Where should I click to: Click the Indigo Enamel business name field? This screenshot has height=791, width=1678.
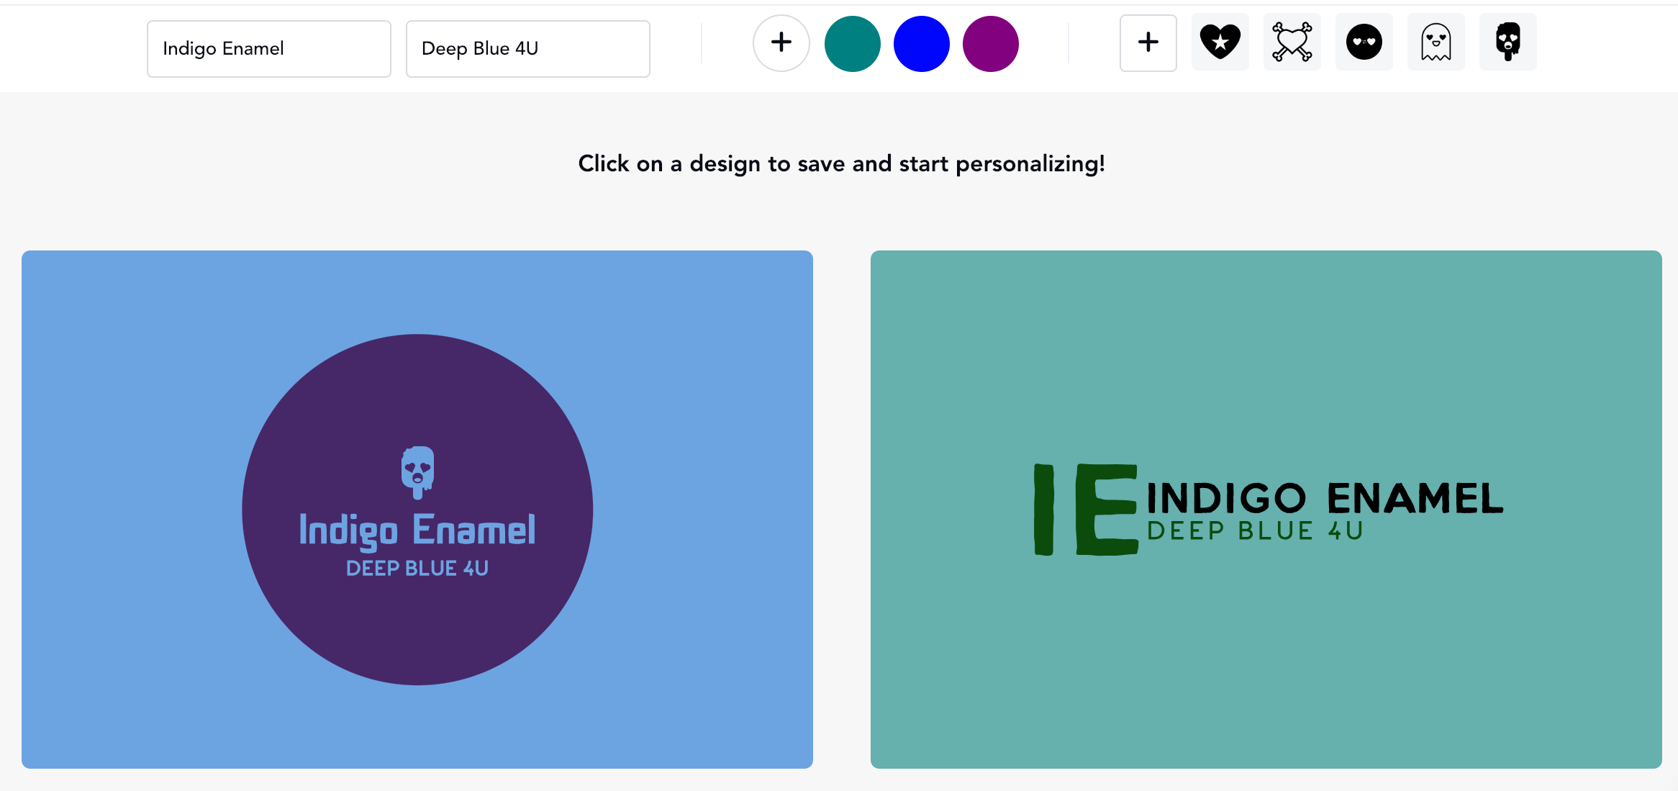click(x=268, y=49)
